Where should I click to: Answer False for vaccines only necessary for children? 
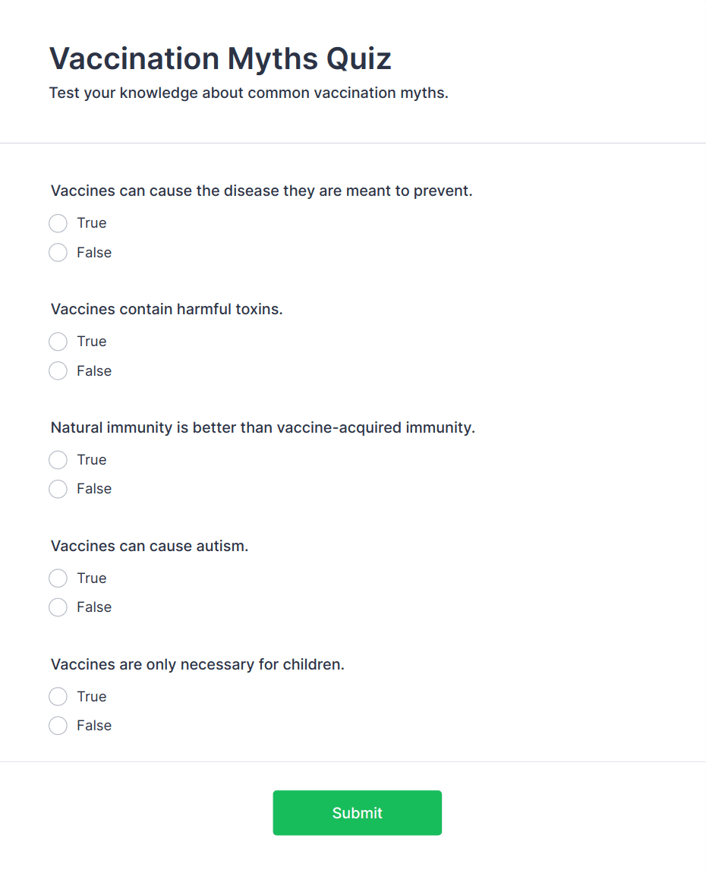click(x=58, y=726)
